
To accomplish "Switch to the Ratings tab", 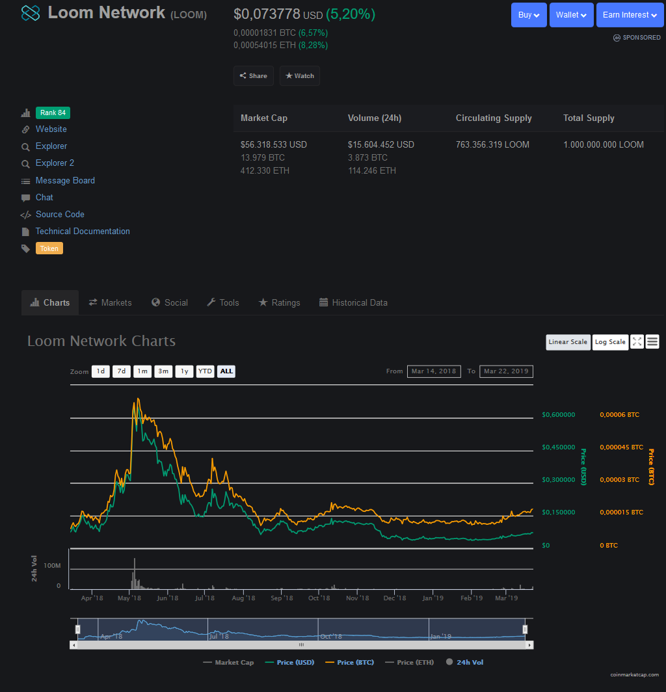I will [280, 303].
